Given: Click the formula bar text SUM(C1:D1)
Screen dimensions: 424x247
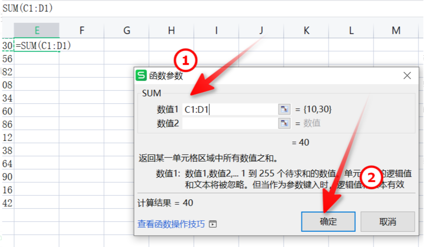Looking at the screenshot, I should [x=27, y=8].
